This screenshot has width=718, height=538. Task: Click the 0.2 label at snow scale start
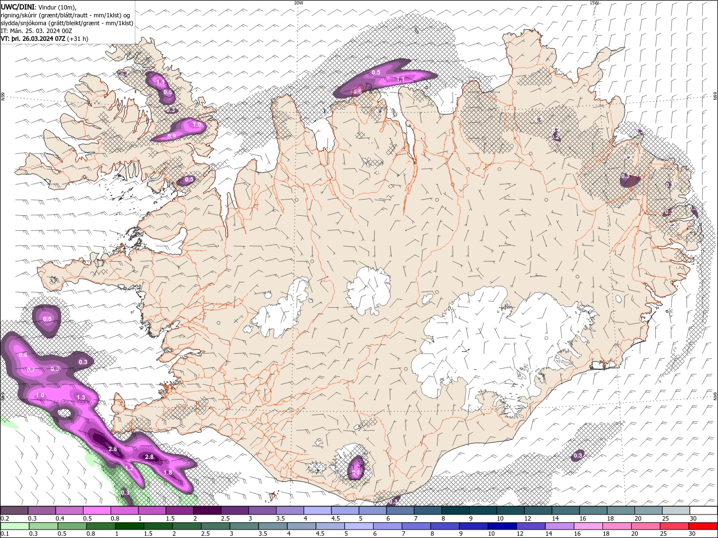[x=4, y=518]
